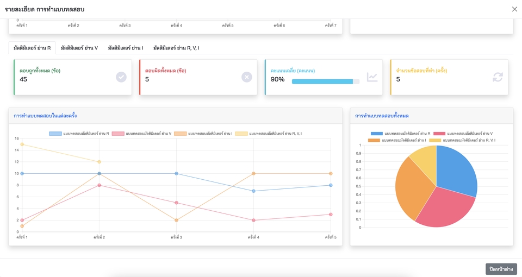Open the มัลติมิเตอร์ ย่าน I tab

(126, 48)
